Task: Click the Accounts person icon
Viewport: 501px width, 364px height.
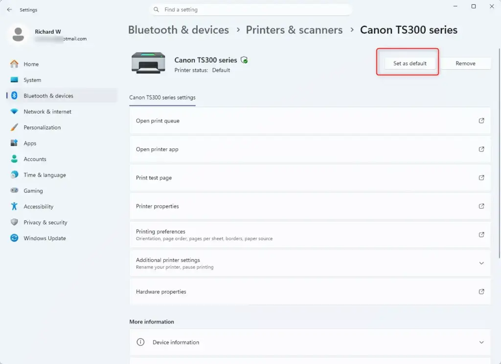Action: coord(14,159)
